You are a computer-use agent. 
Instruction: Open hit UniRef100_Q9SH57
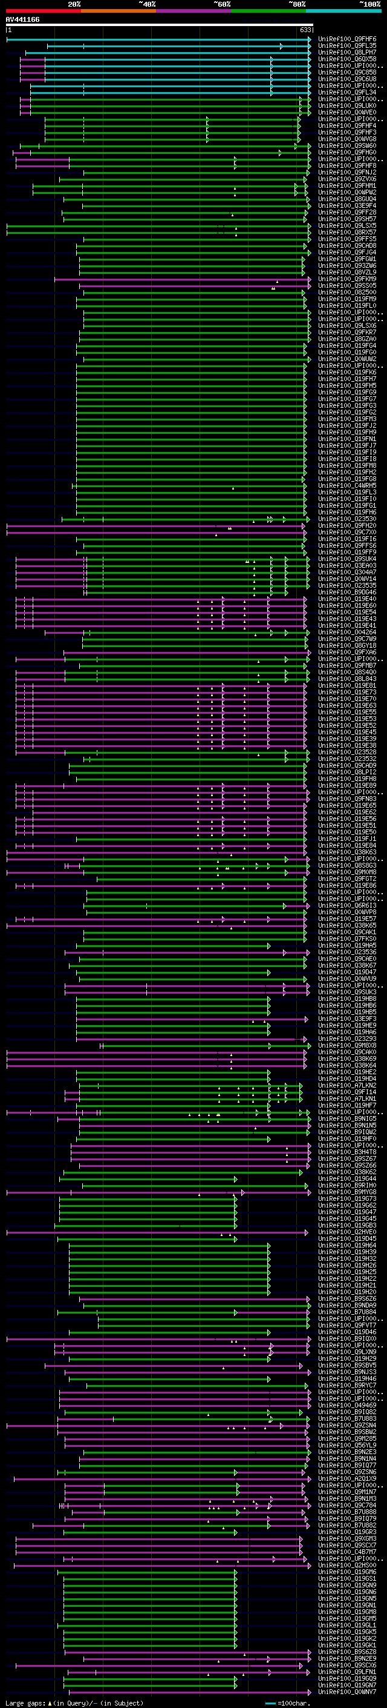[x=347, y=219]
